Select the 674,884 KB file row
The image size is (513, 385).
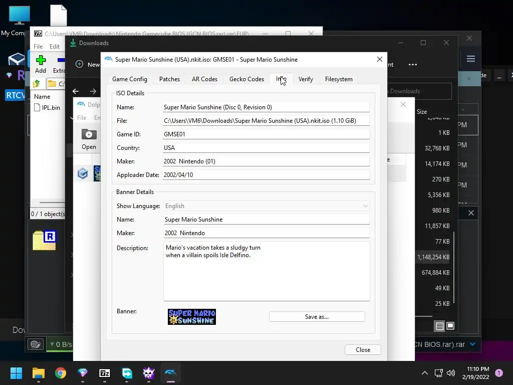click(435, 272)
